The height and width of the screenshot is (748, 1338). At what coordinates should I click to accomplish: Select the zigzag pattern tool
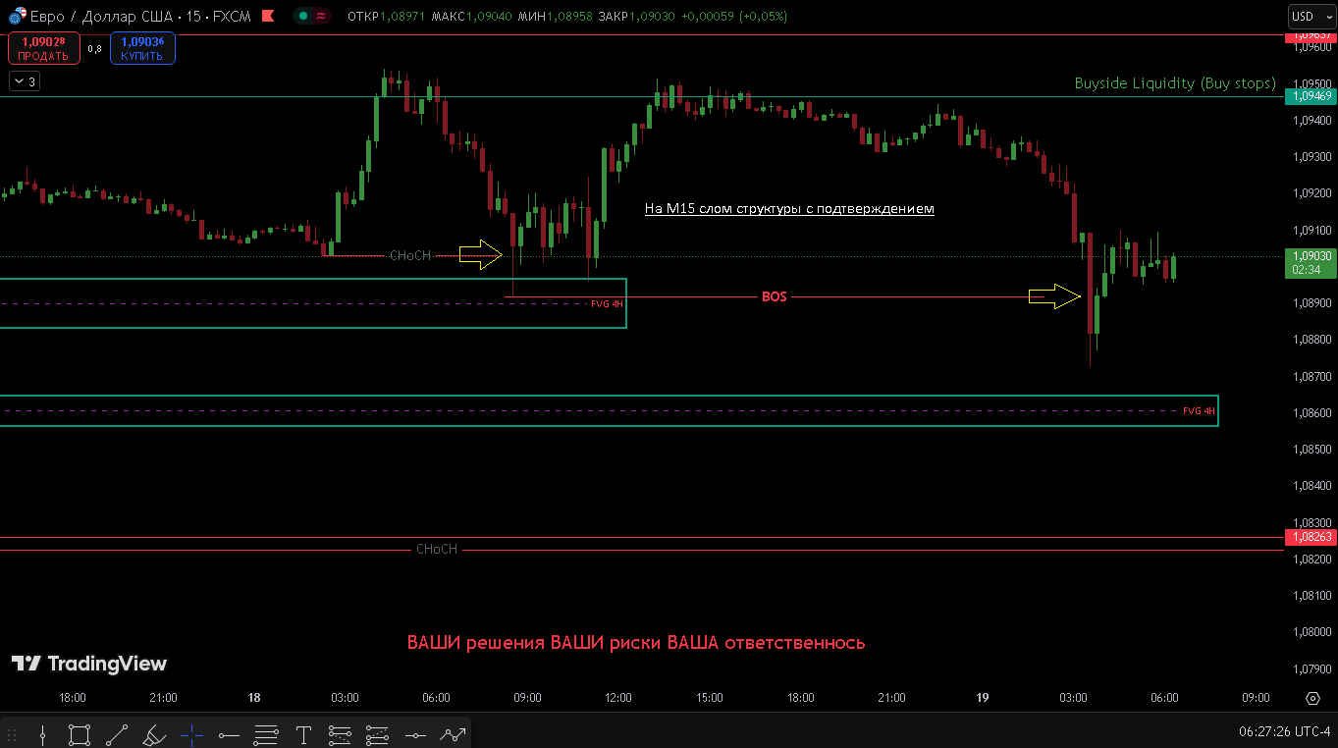(x=452, y=733)
